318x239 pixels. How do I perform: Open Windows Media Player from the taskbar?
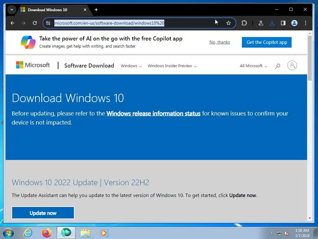click(104, 233)
